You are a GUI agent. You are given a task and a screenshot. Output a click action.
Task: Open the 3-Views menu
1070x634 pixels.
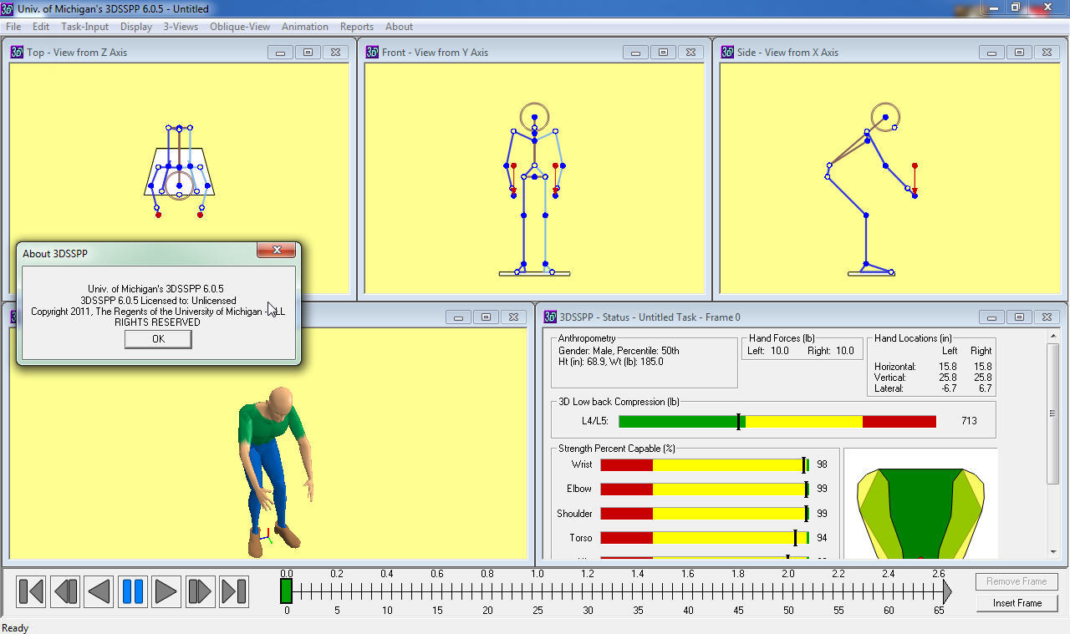[181, 27]
